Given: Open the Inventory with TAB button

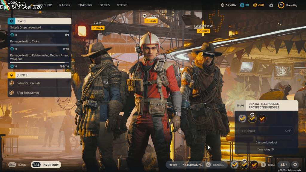Looking at the screenshot, I should 46,165.
